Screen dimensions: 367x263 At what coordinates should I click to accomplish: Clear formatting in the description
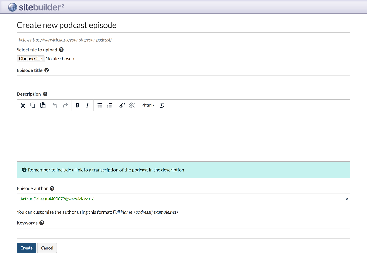(162, 105)
